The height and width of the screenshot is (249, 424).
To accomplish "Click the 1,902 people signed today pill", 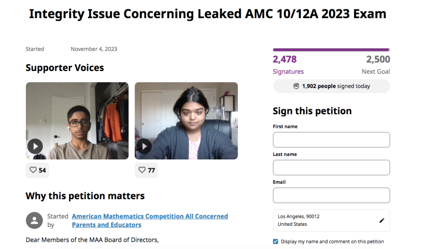I will click(x=331, y=86).
